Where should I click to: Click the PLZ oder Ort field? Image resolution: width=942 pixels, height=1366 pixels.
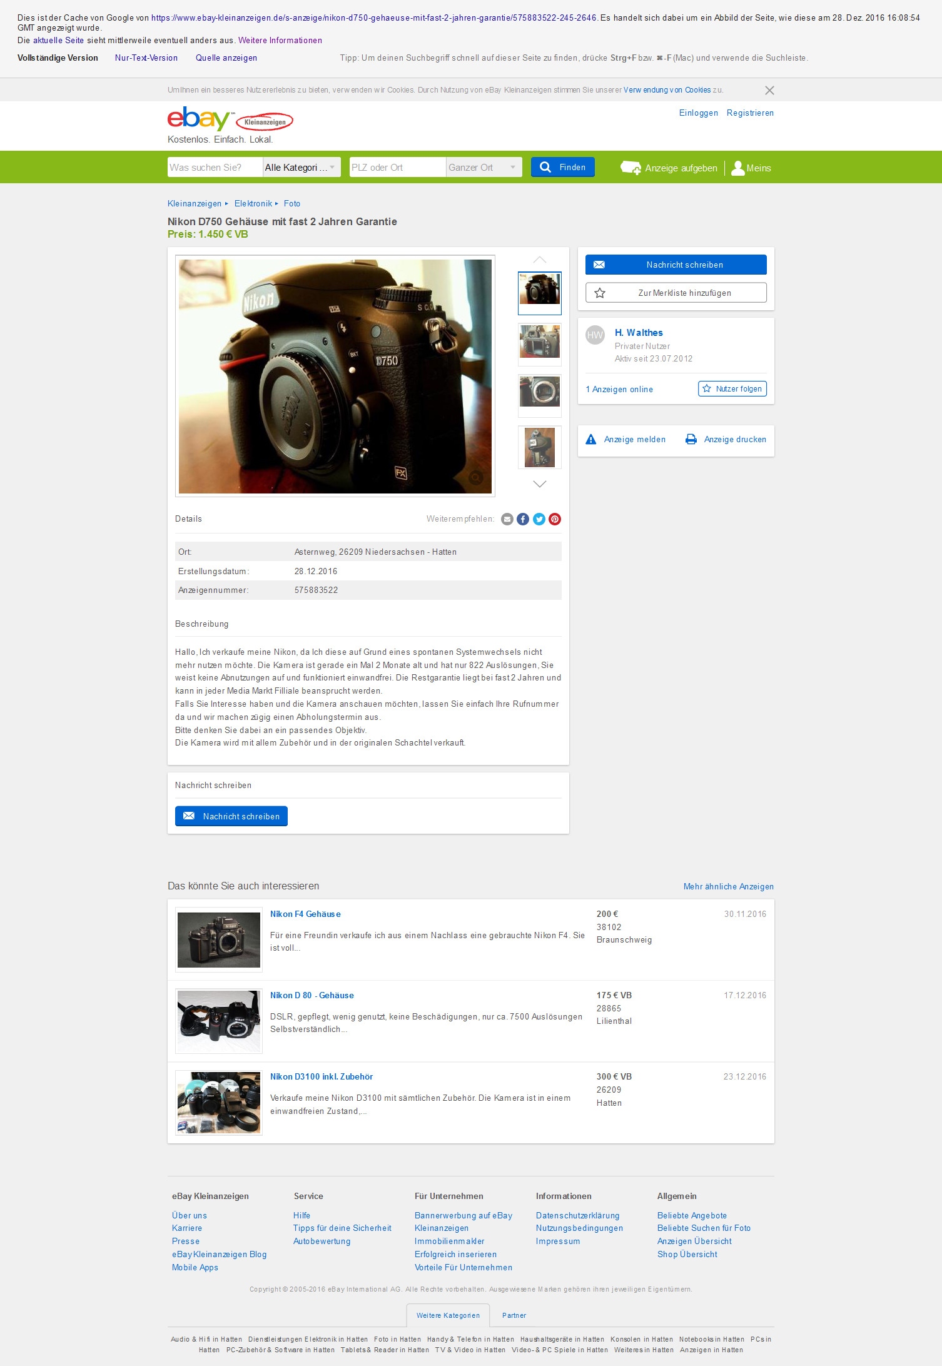coord(398,167)
